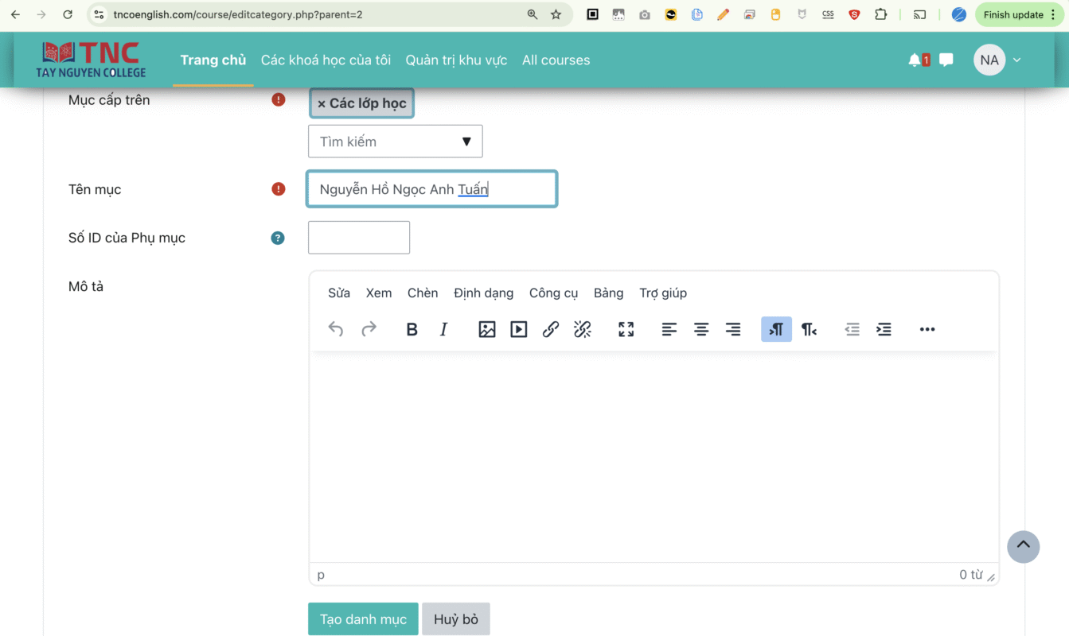Toggle fullscreen mode of the editor
Viewport: 1069px width, 636px height.
coord(626,329)
